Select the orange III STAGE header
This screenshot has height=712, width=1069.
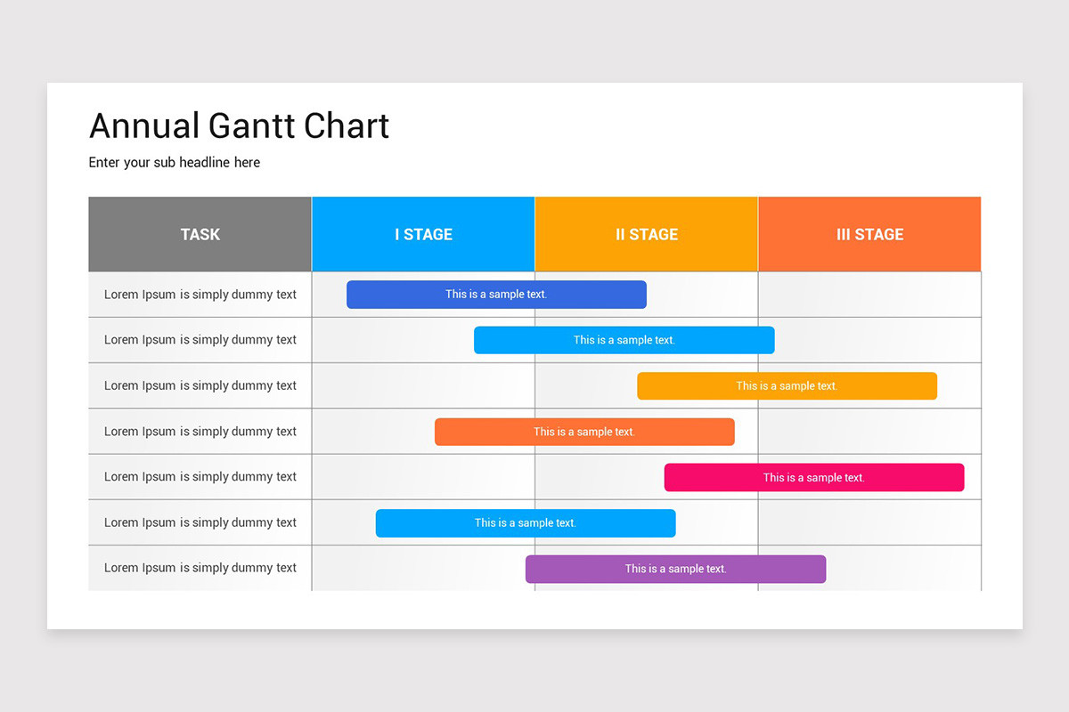869,234
